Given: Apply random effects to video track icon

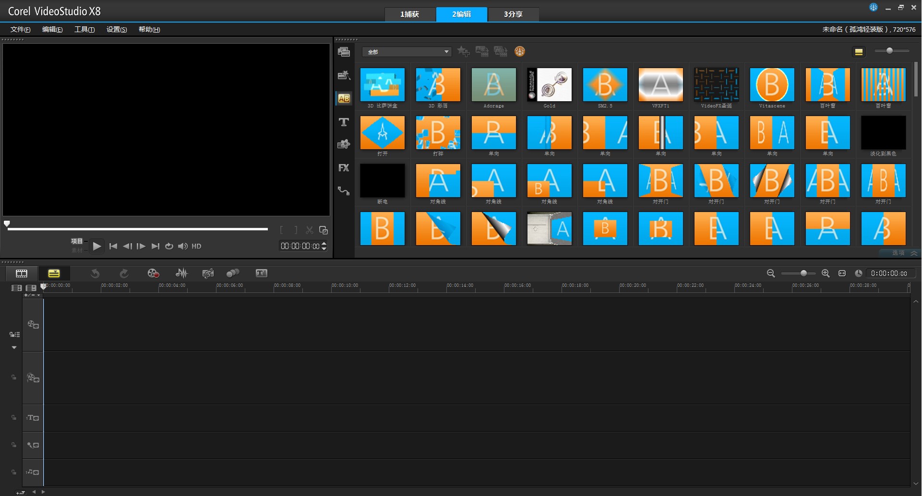Looking at the screenshot, I should click(501, 51).
